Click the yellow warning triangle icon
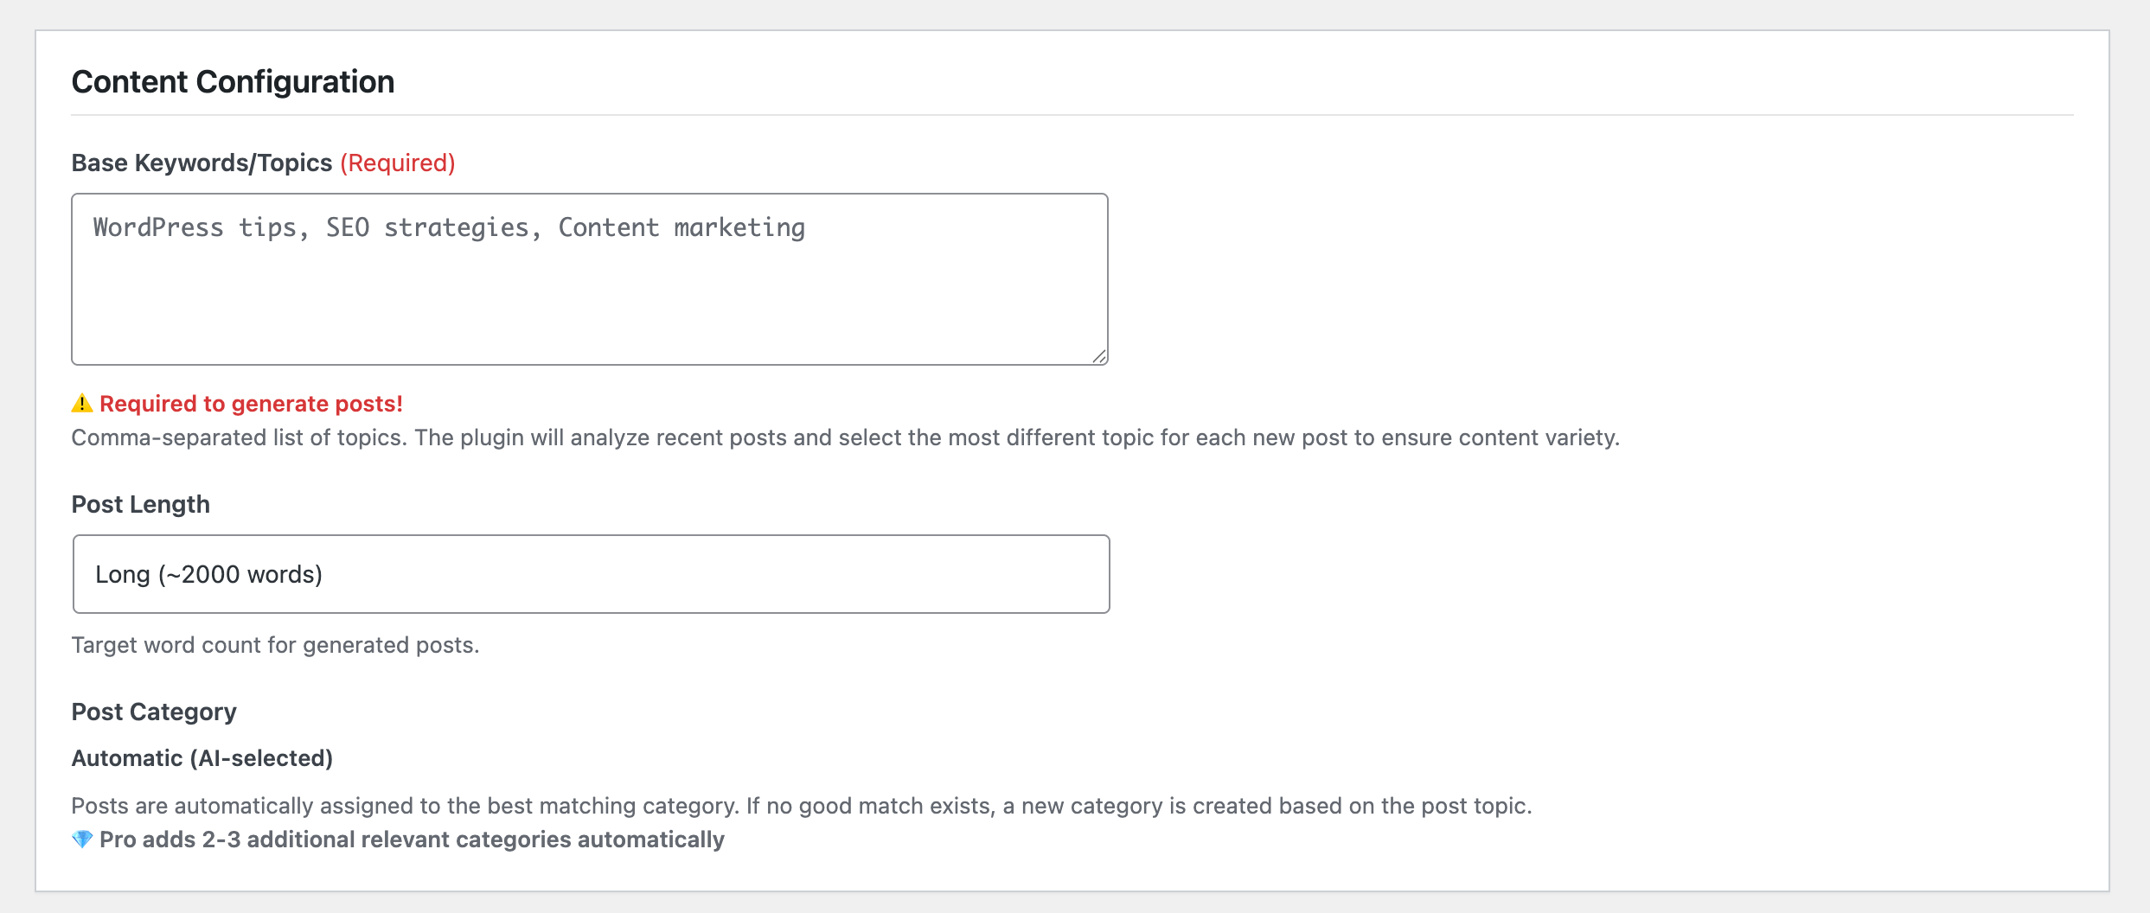The width and height of the screenshot is (2150, 913). (x=82, y=404)
